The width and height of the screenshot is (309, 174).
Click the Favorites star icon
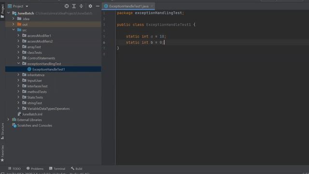[2, 160]
